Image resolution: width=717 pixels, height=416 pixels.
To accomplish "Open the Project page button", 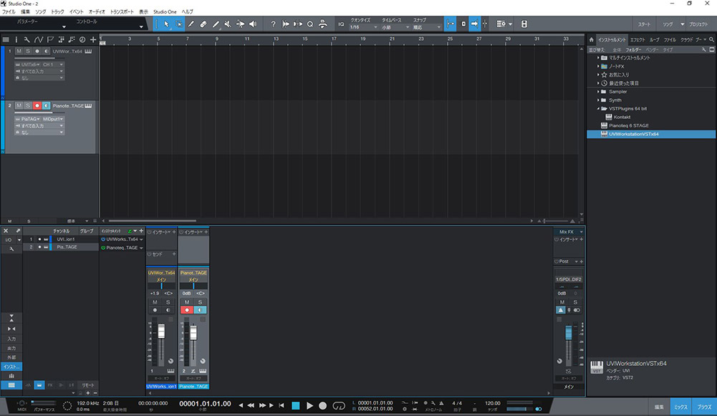I will click(x=698, y=24).
